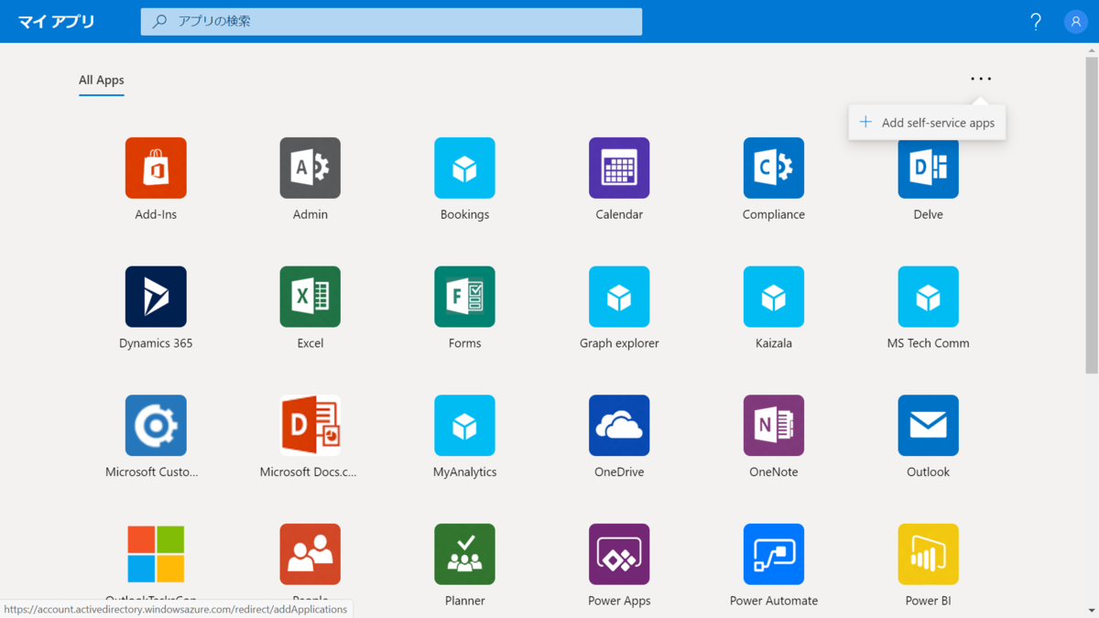Click the OneDrive label text

(619, 472)
